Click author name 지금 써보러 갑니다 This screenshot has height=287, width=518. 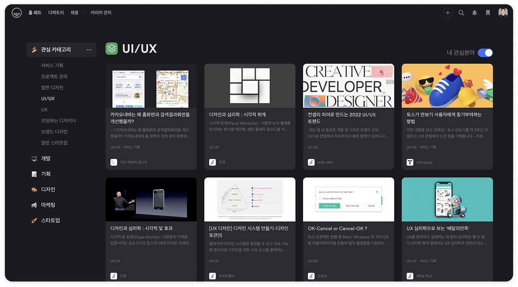pos(134,162)
